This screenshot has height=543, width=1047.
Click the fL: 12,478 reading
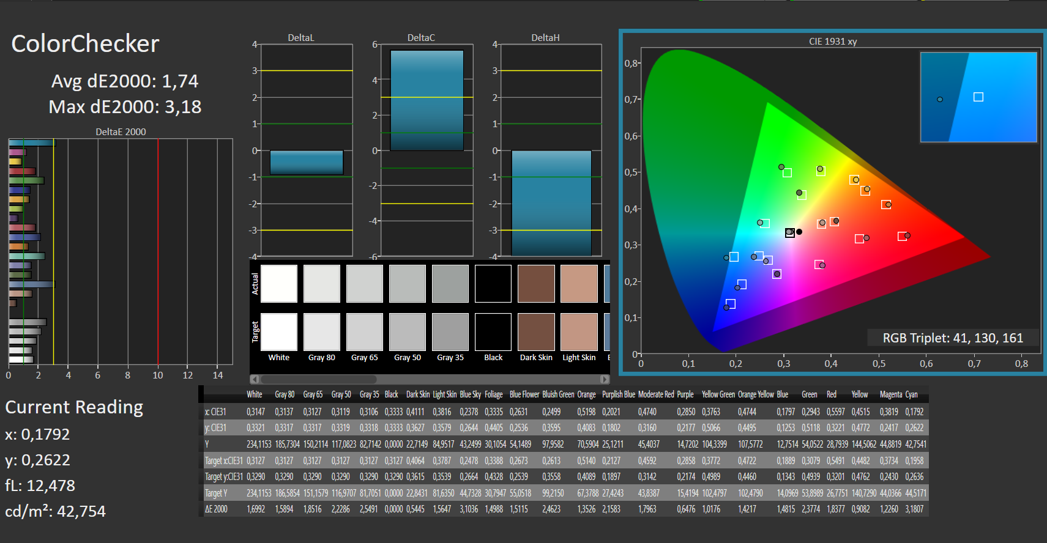(40, 486)
